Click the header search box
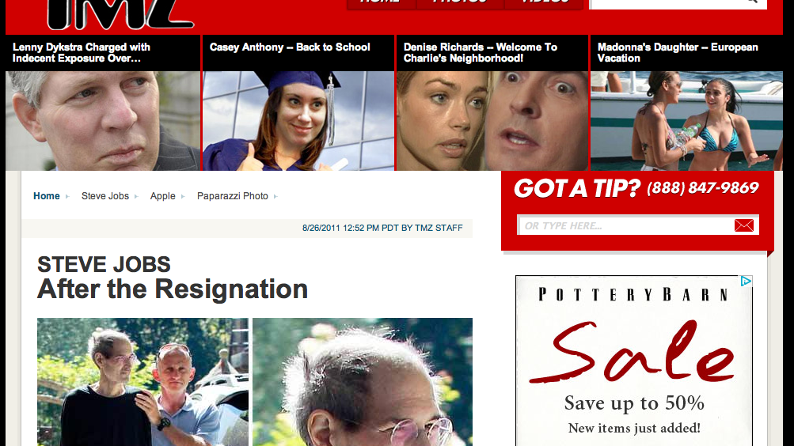The height and width of the screenshot is (446, 794). click(x=668, y=3)
